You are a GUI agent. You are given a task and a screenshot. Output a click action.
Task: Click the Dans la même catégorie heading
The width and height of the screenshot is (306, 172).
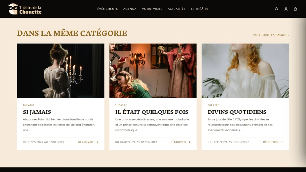coord(72,33)
